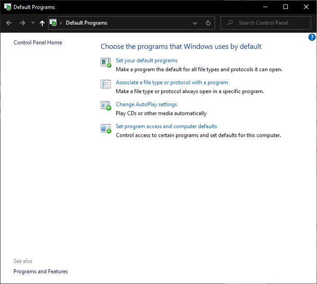Expand the breadcrumb chevron before Default Programs
The height and width of the screenshot is (284, 317).
pyautogui.click(x=61, y=23)
